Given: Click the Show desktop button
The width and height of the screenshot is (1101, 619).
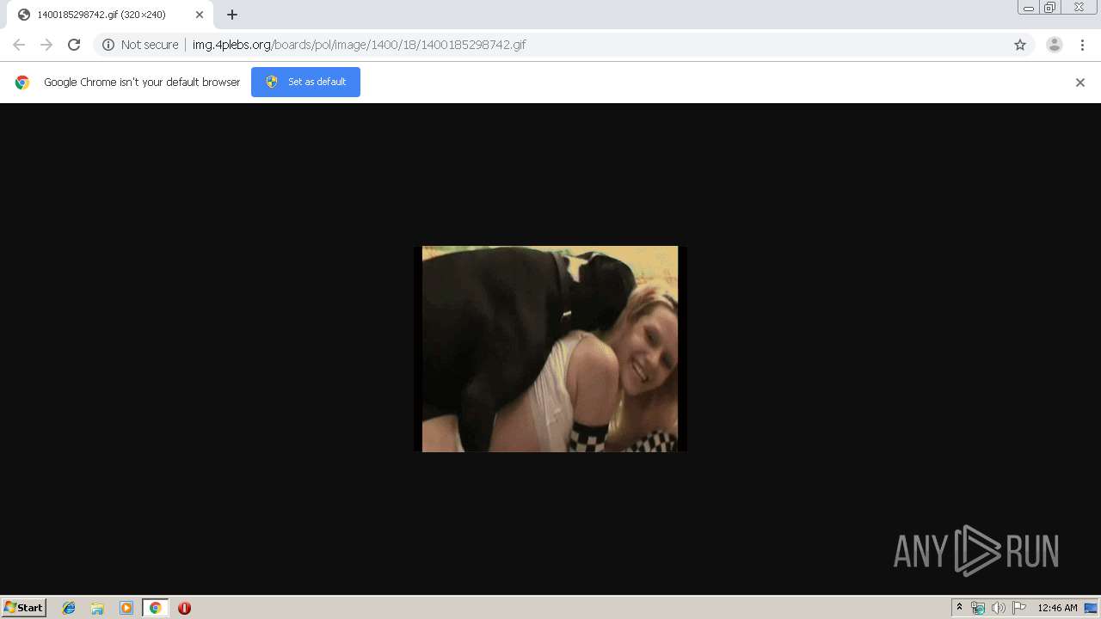Looking at the screenshot, I should point(1092,608).
